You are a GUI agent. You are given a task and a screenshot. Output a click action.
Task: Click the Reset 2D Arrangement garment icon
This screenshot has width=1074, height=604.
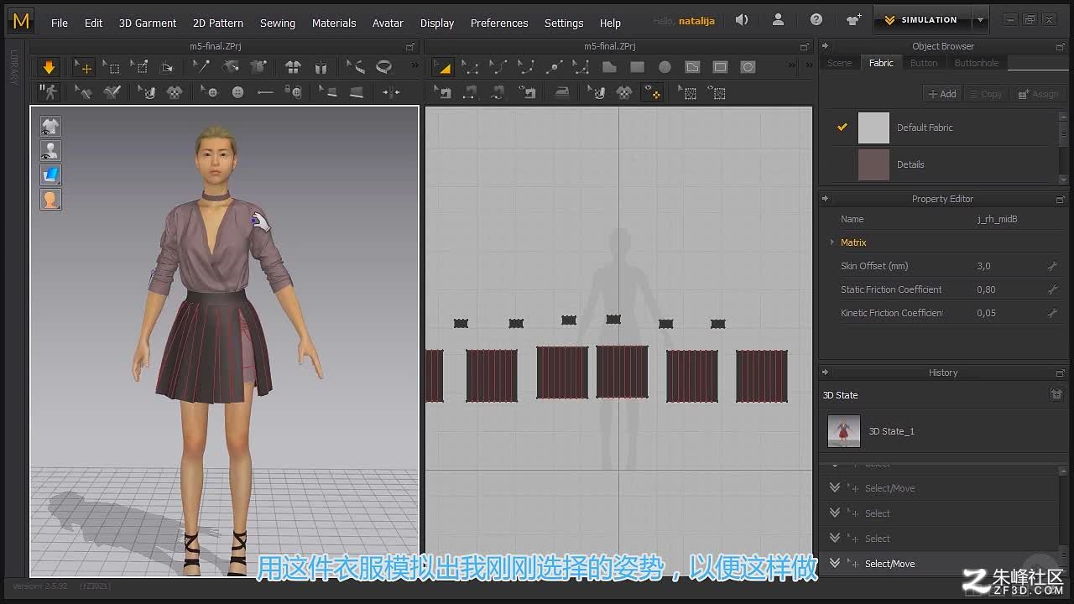tap(293, 67)
